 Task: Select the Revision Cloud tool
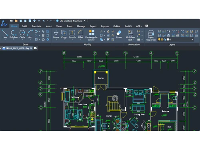43,40
